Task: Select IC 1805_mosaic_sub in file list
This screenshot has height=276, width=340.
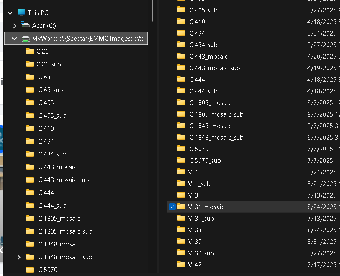Action: click(x=215, y=114)
